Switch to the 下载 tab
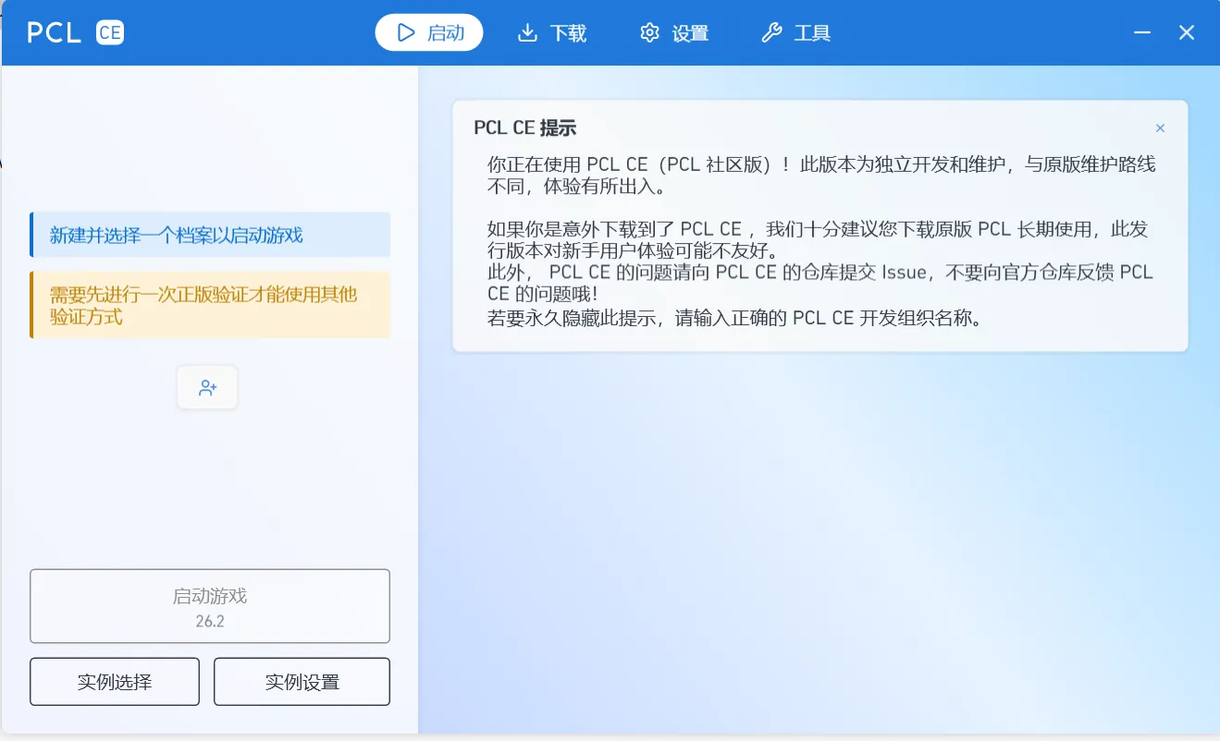Image resolution: width=1220 pixels, height=741 pixels. click(552, 33)
